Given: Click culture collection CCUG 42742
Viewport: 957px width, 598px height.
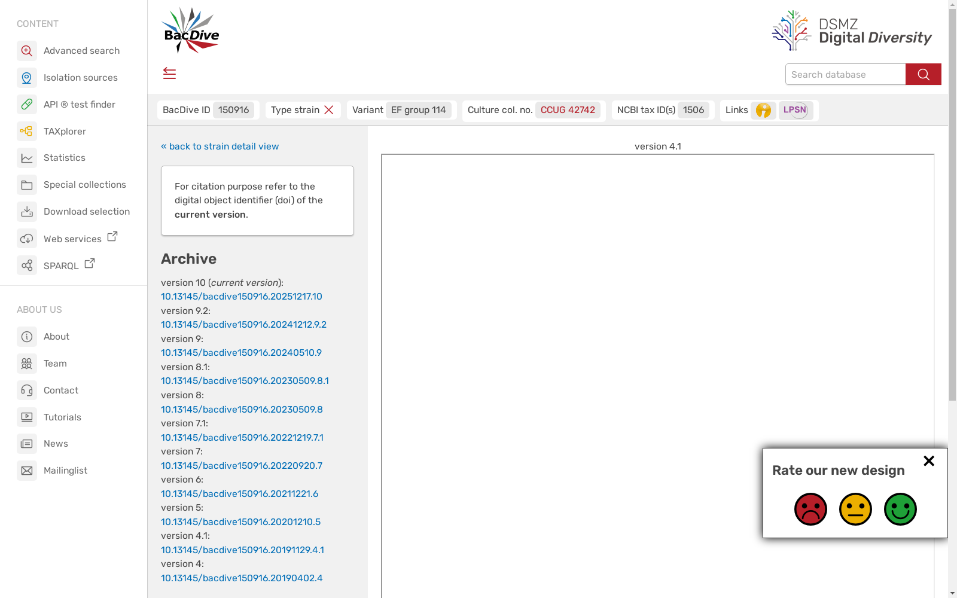Looking at the screenshot, I should (568, 110).
